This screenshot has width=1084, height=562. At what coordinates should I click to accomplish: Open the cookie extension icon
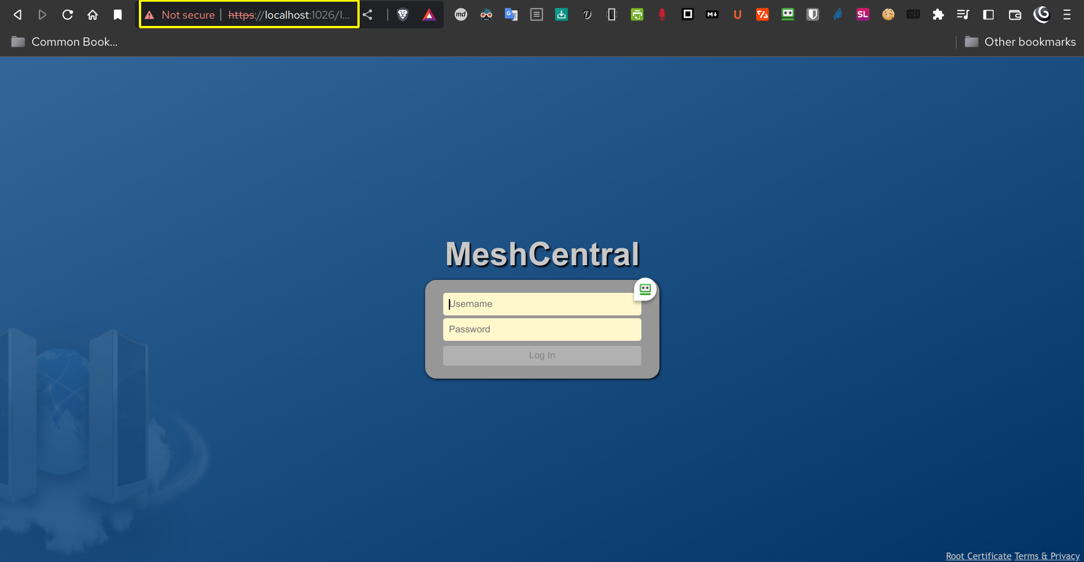[888, 15]
